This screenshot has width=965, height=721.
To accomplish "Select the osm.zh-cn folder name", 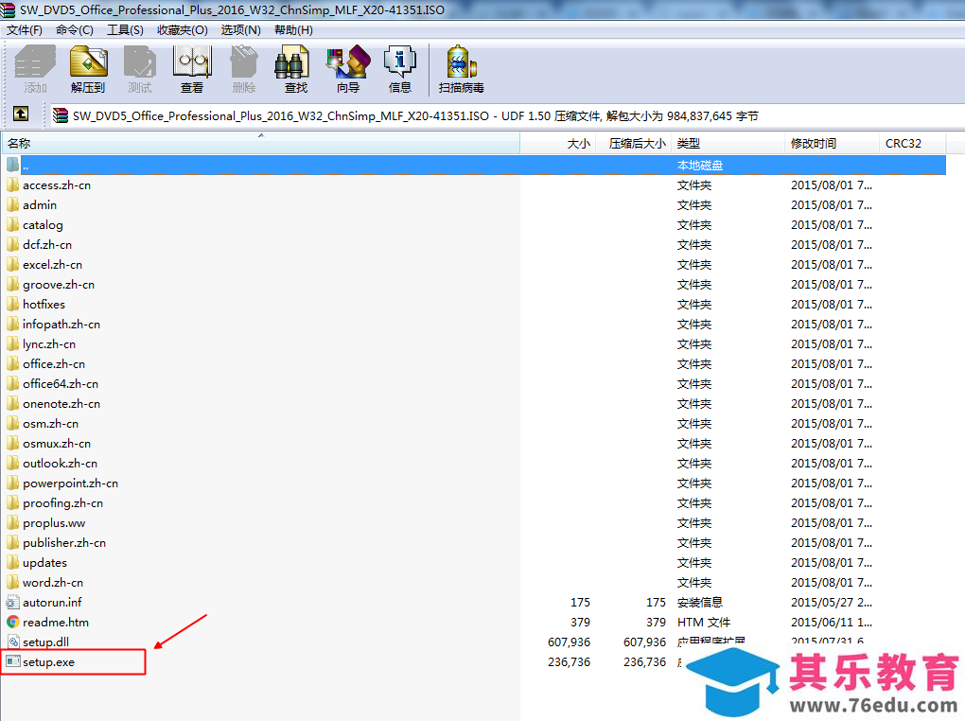I will 50,424.
